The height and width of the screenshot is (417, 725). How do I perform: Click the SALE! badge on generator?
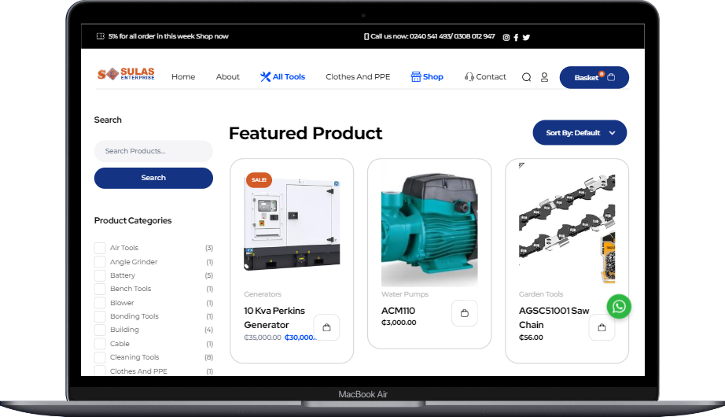(x=259, y=179)
